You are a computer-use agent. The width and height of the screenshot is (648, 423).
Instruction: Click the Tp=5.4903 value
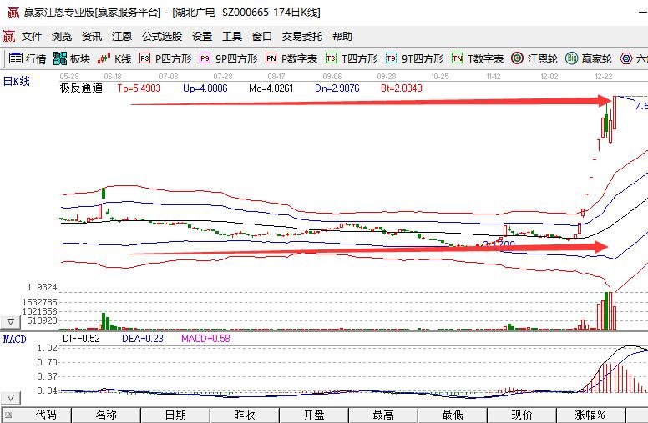coord(139,88)
